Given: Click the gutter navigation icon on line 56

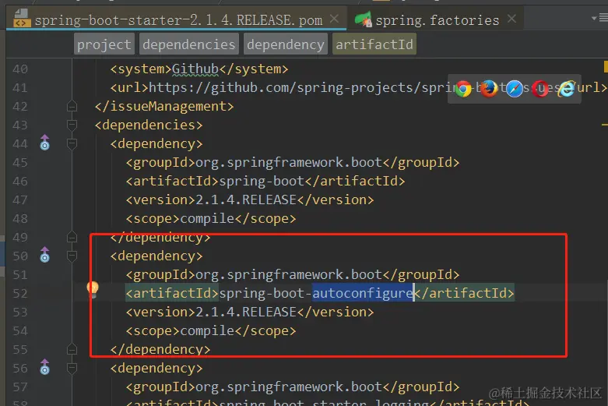Looking at the screenshot, I should pyautogui.click(x=45, y=367).
